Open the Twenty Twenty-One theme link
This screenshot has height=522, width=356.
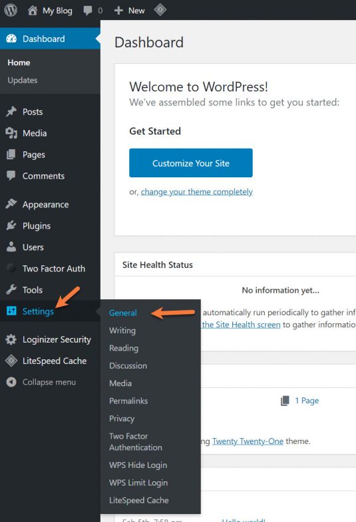(248, 441)
